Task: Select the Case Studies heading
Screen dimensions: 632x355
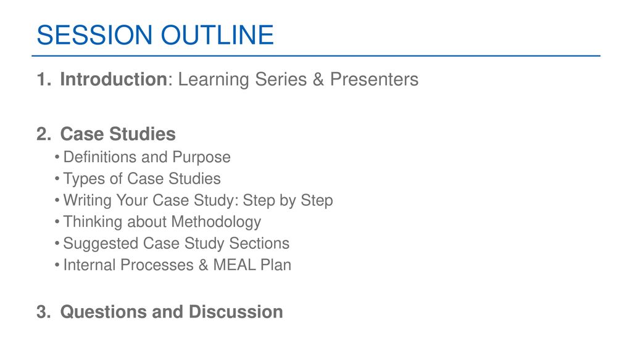Action: [118, 134]
